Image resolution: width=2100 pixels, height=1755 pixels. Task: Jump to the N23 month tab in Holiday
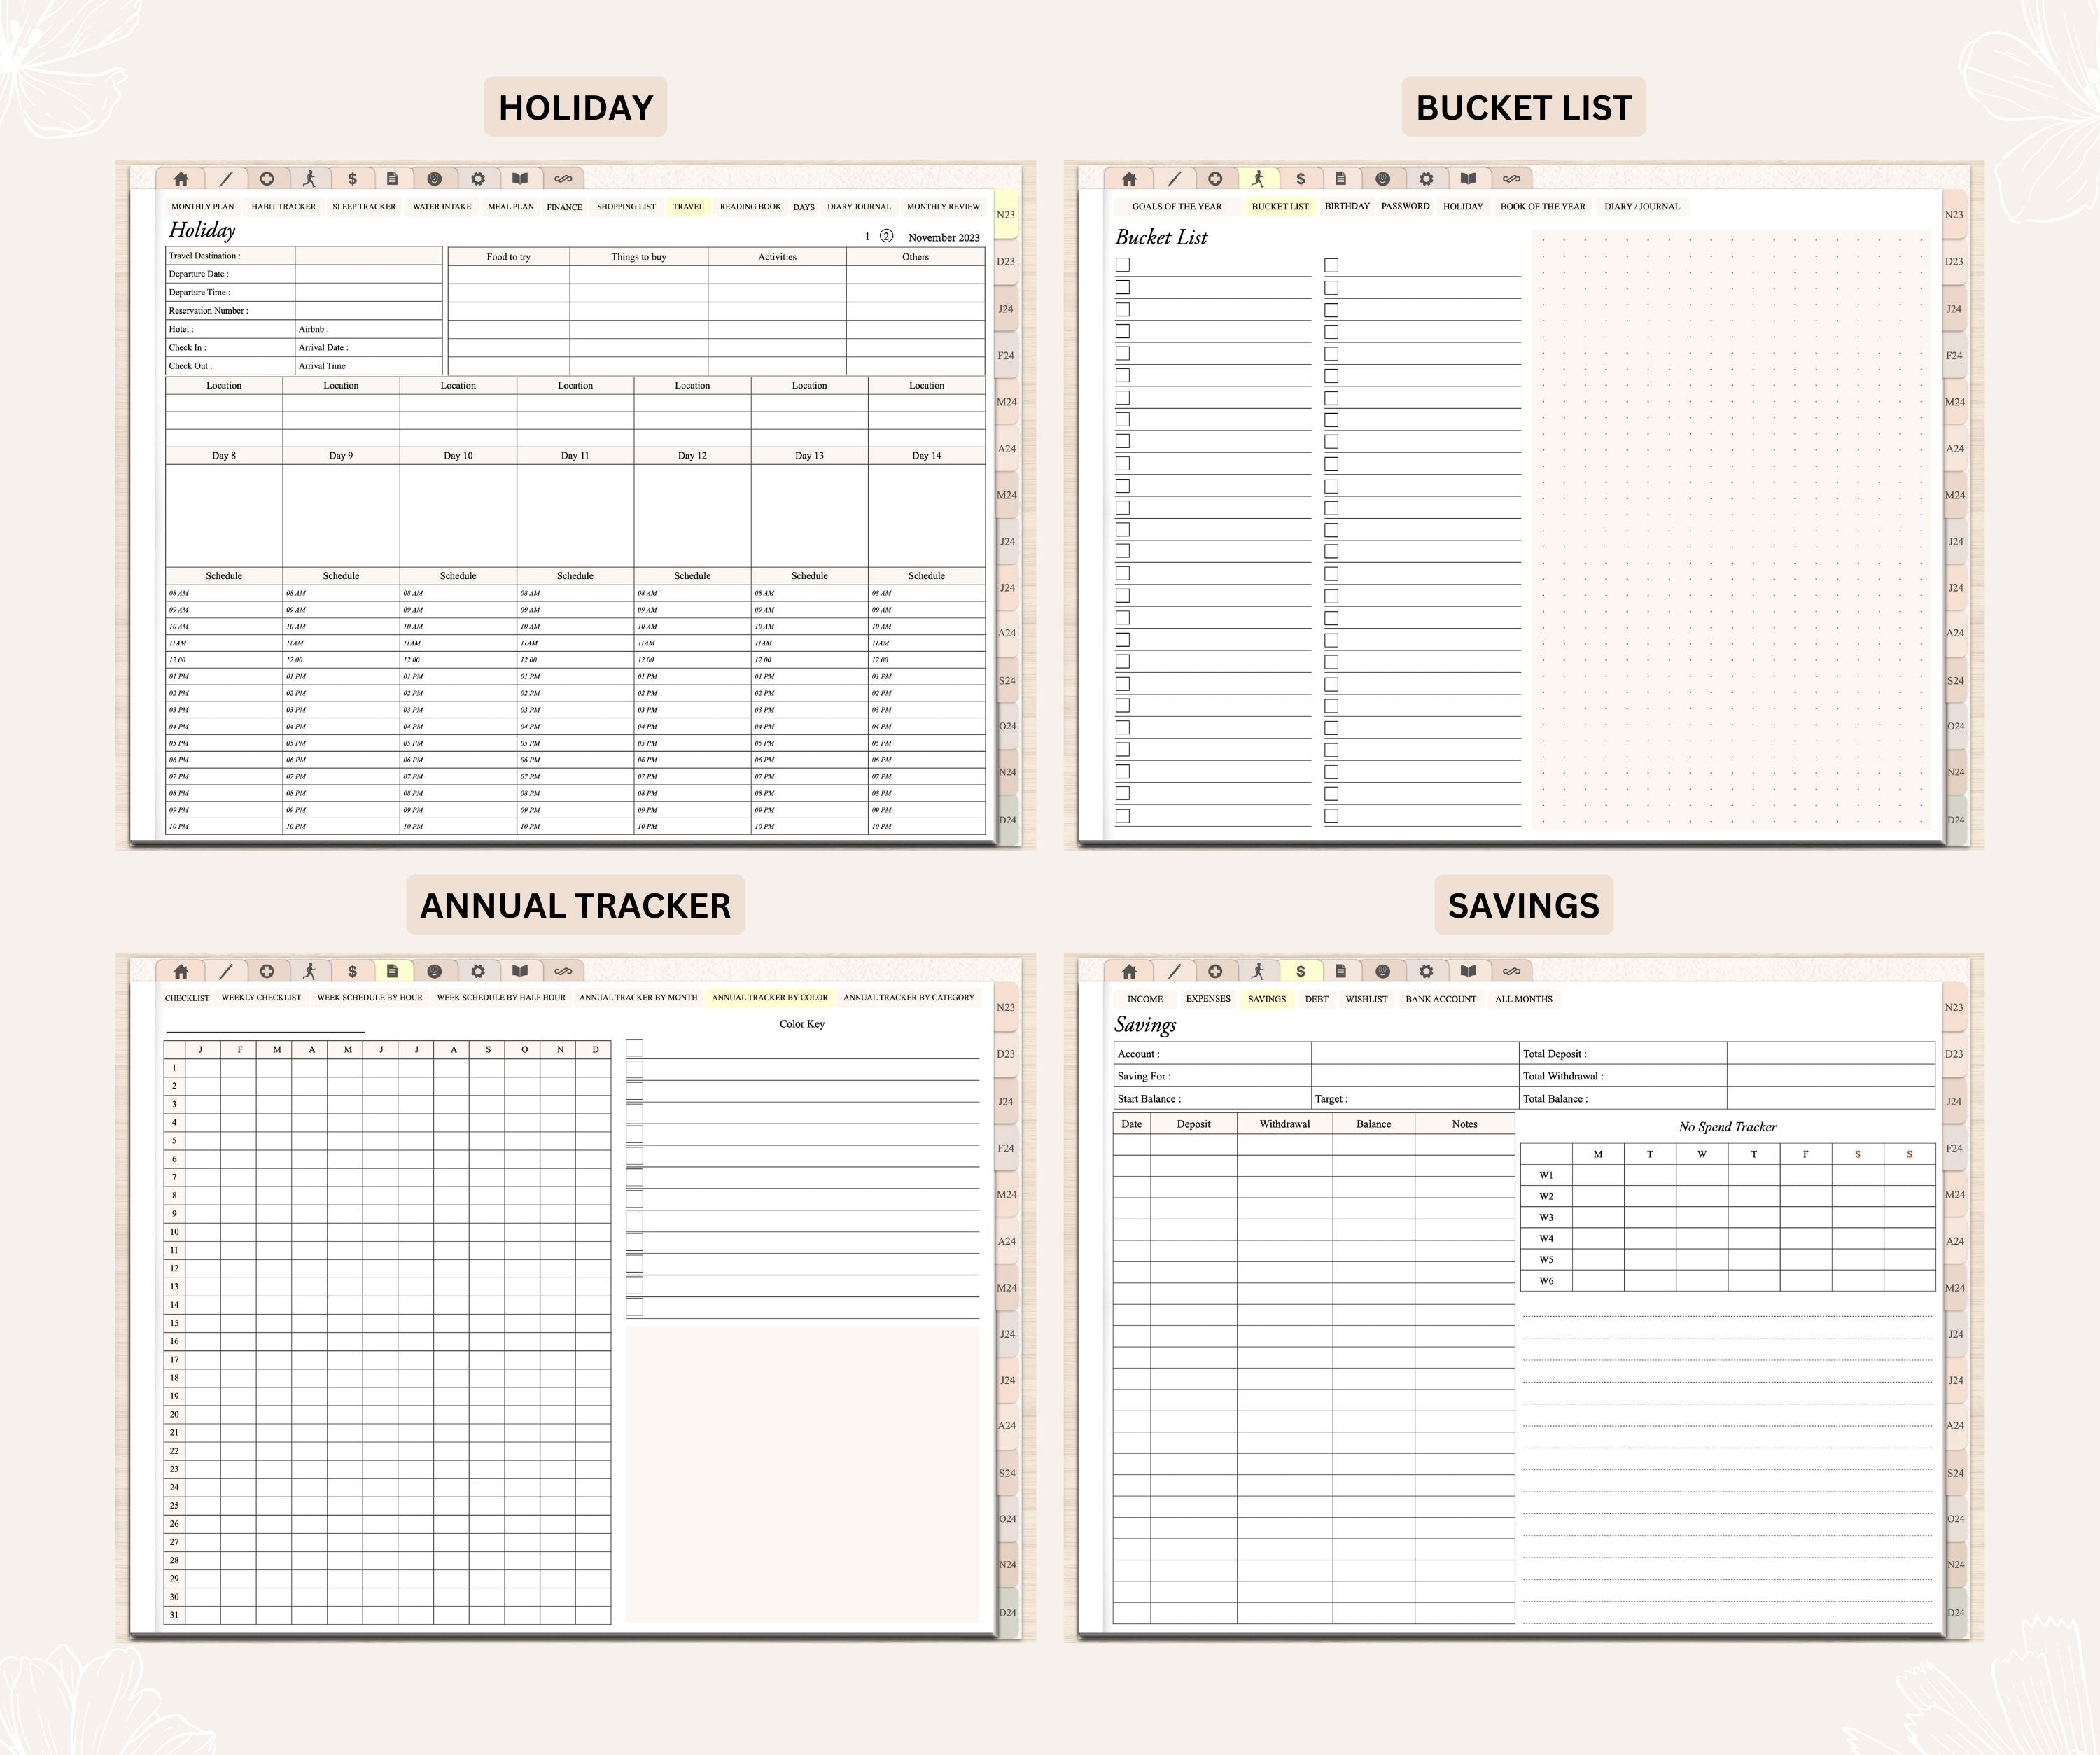tap(1006, 215)
